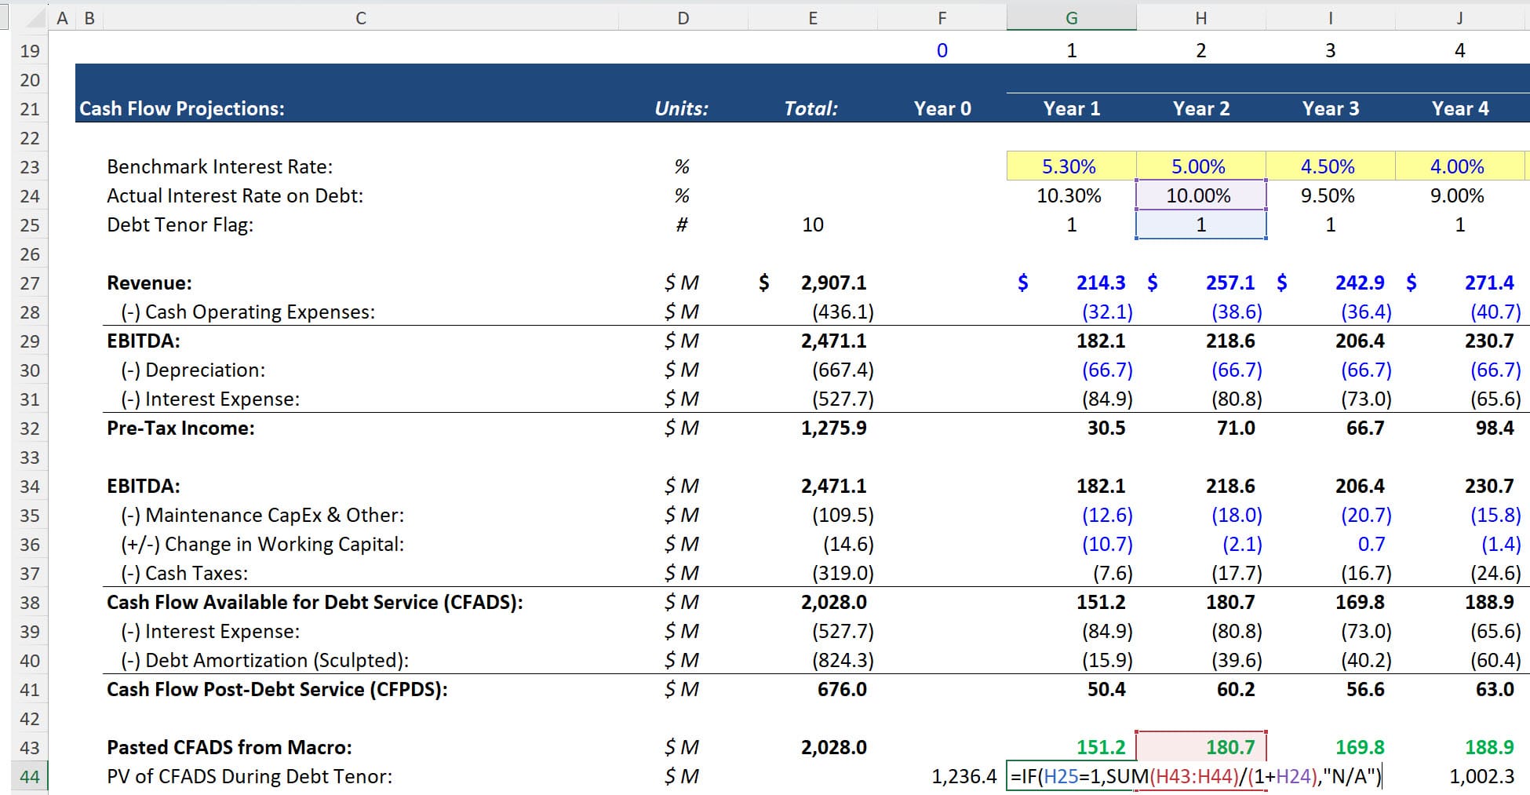1530x795 pixels.
Task: Click the green Pasted CFADS value 151.2
Action: [1102, 747]
